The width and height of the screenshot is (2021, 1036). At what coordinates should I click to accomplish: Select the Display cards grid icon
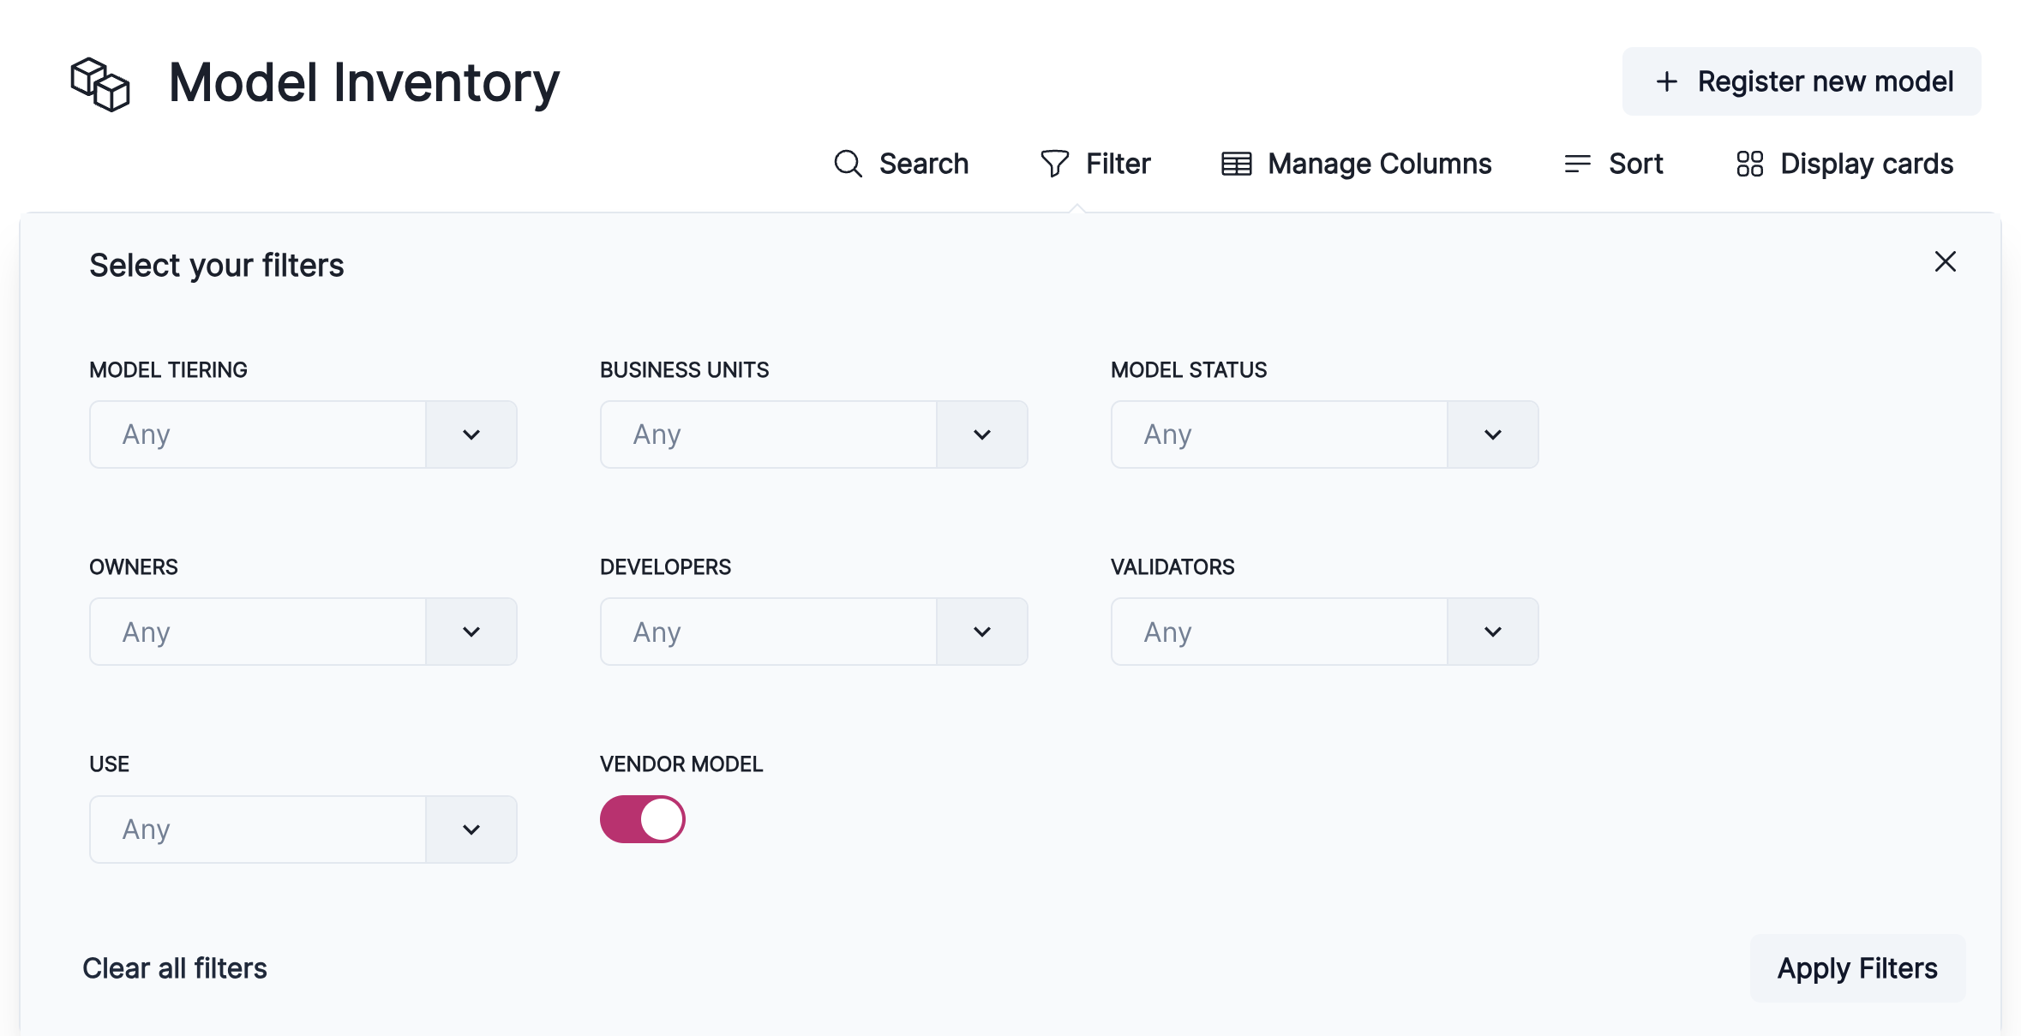pyautogui.click(x=1748, y=163)
